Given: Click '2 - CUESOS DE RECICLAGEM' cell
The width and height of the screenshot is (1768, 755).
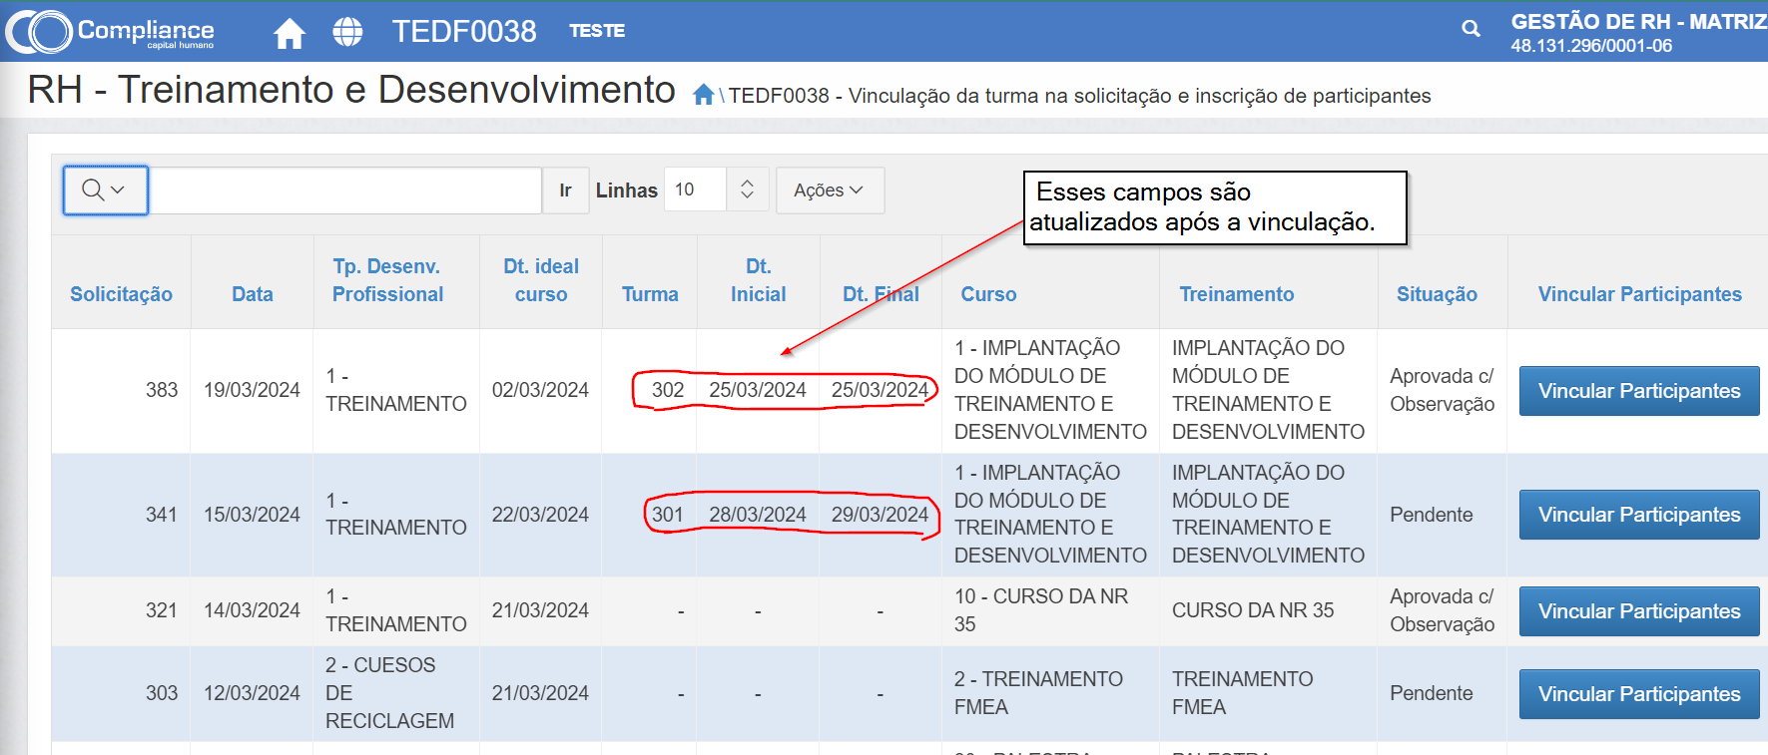Looking at the screenshot, I should click(389, 693).
